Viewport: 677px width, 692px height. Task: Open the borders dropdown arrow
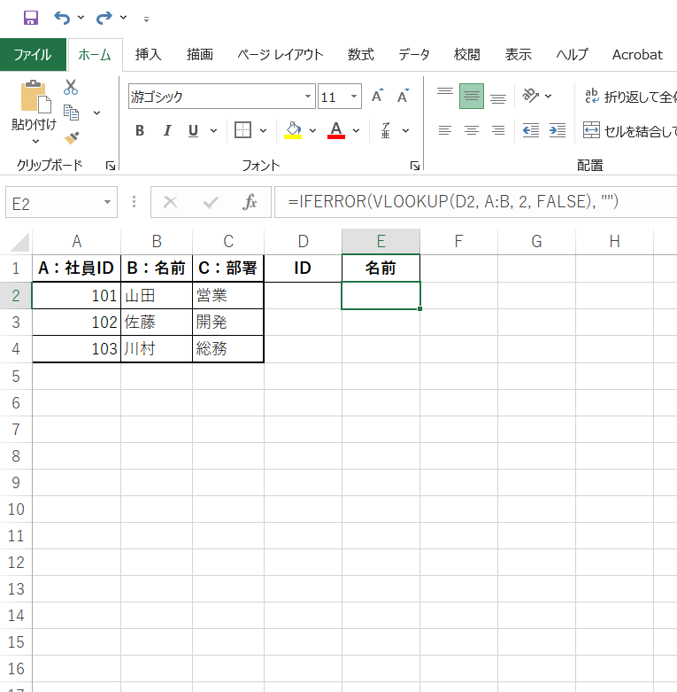point(264,131)
